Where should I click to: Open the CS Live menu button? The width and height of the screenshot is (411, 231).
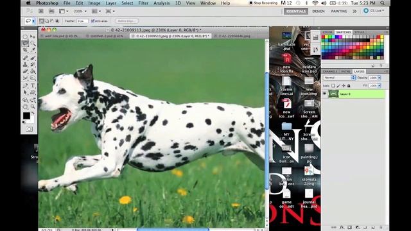pyautogui.click(x=374, y=11)
